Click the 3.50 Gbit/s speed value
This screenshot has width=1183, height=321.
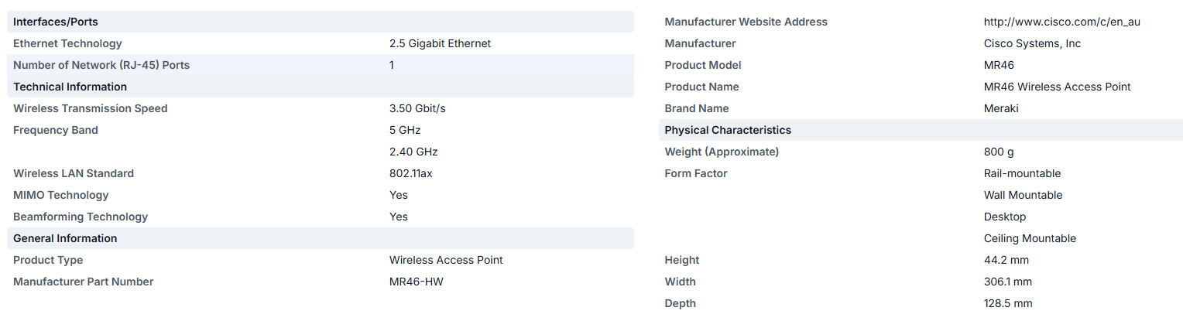417,108
